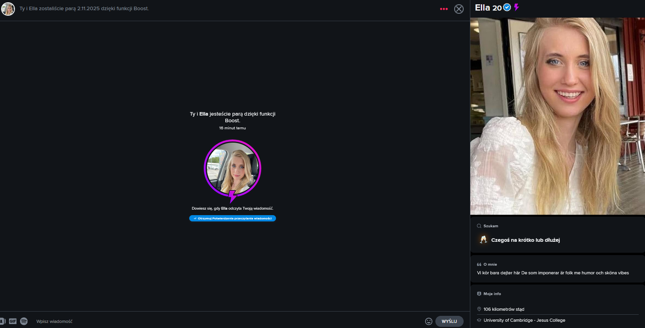This screenshot has width=645, height=328.
Task: Open the emoji picker smiley
Action: point(429,321)
